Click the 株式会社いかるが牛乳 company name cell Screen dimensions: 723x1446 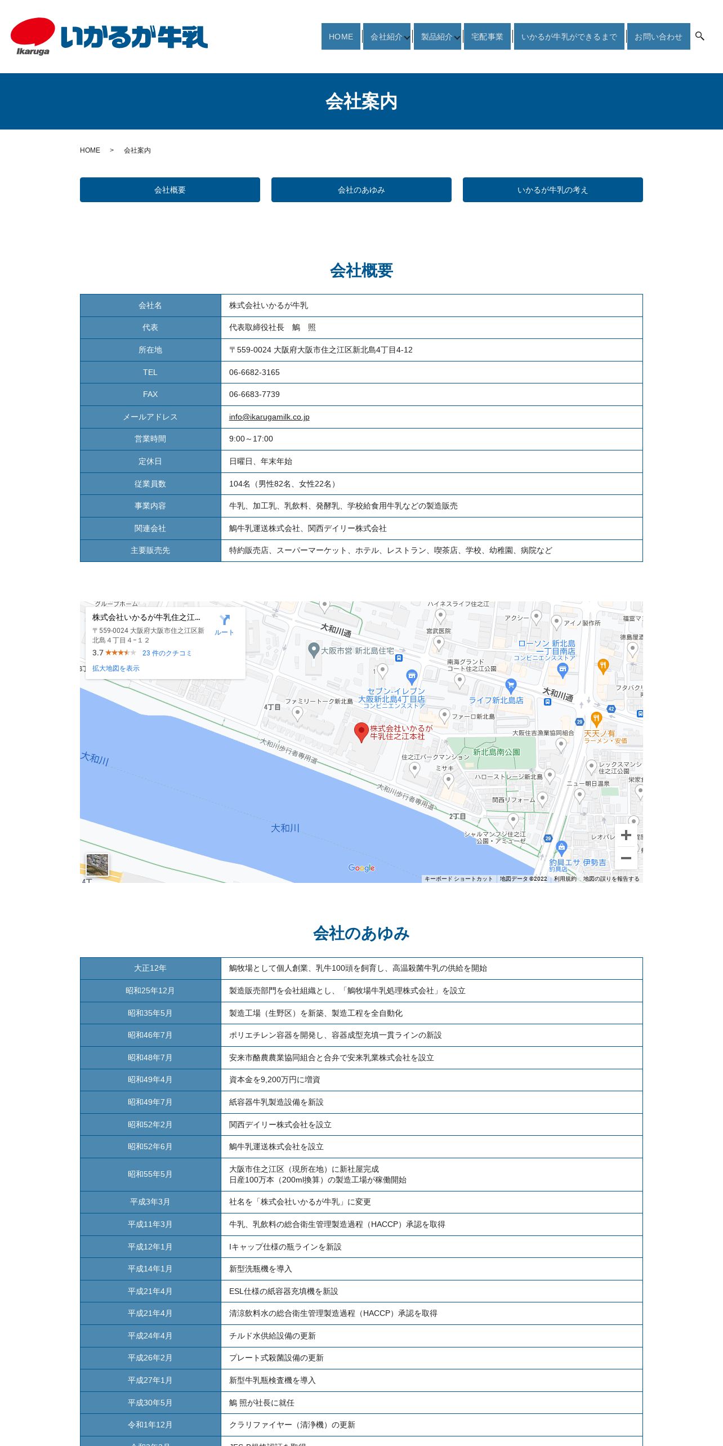[432, 305]
